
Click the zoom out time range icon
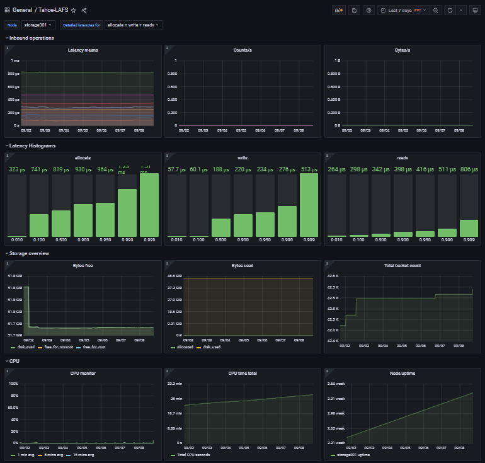coord(435,10)
